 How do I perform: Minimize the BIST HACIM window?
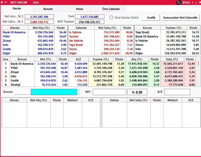pos(196,3)
